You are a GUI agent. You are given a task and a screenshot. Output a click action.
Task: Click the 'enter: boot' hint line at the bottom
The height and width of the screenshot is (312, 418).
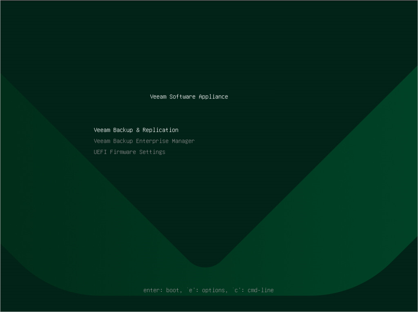(x=208, y=290)
